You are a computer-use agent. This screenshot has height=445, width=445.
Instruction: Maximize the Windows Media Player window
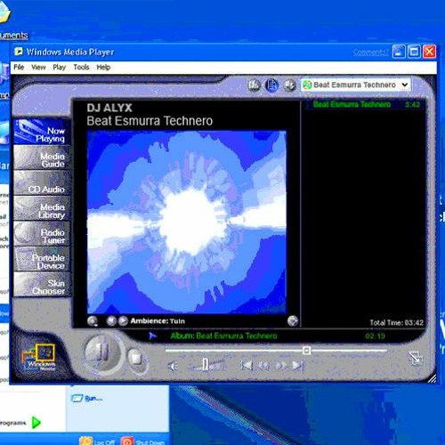(414, 52)
